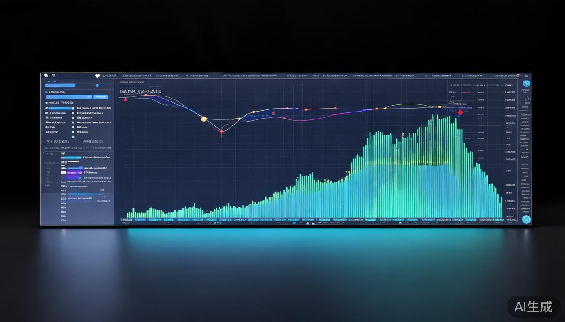Click the red marker at the line chart's lowest point

click(222, 132)
